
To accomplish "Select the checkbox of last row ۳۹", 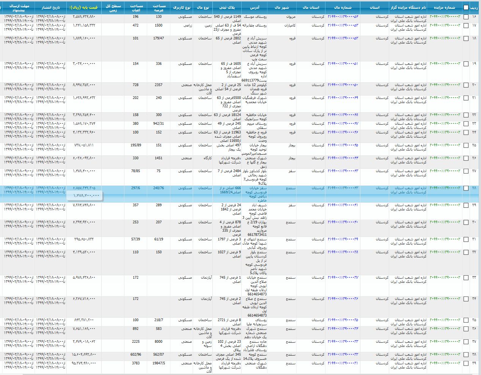I will coord(466,364).
